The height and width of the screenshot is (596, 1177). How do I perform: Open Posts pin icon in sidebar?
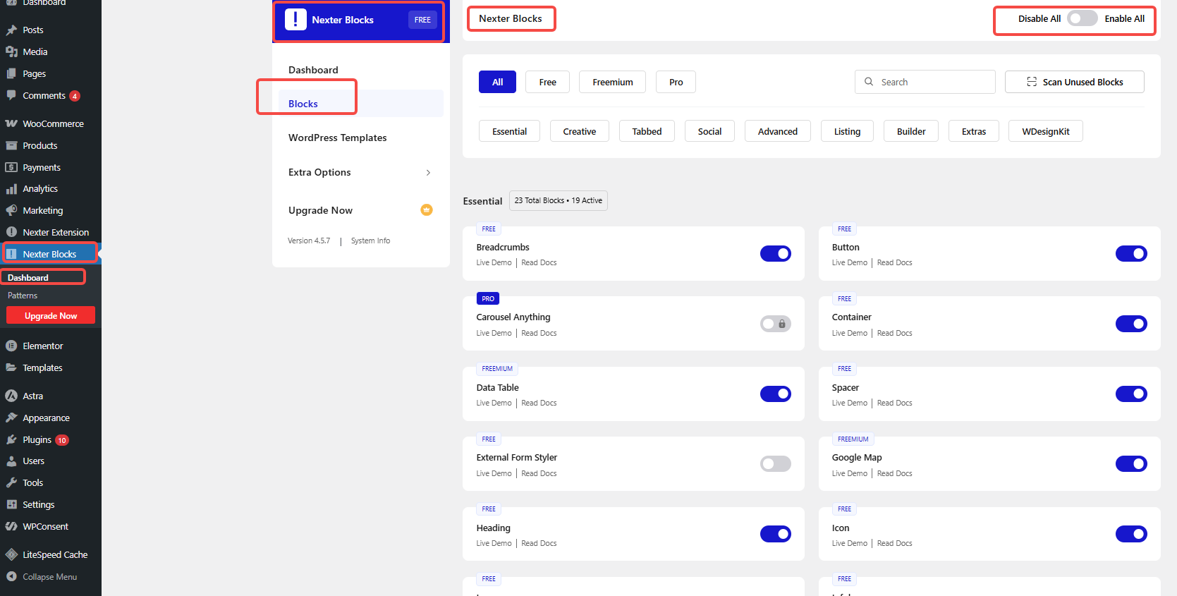(11, 30)
